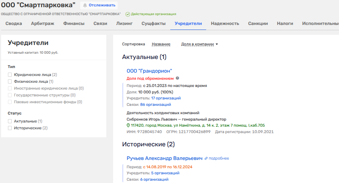Image resolution: width=339 pixels, height=183 pixels.
Task: Open Ручьев Александр Валерьевич profile
Action: tap(164, 158)
